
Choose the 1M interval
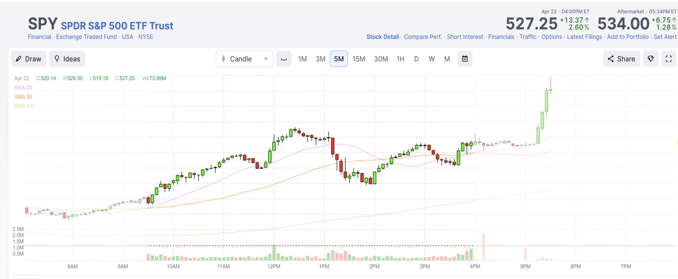[x=302, y=59]
